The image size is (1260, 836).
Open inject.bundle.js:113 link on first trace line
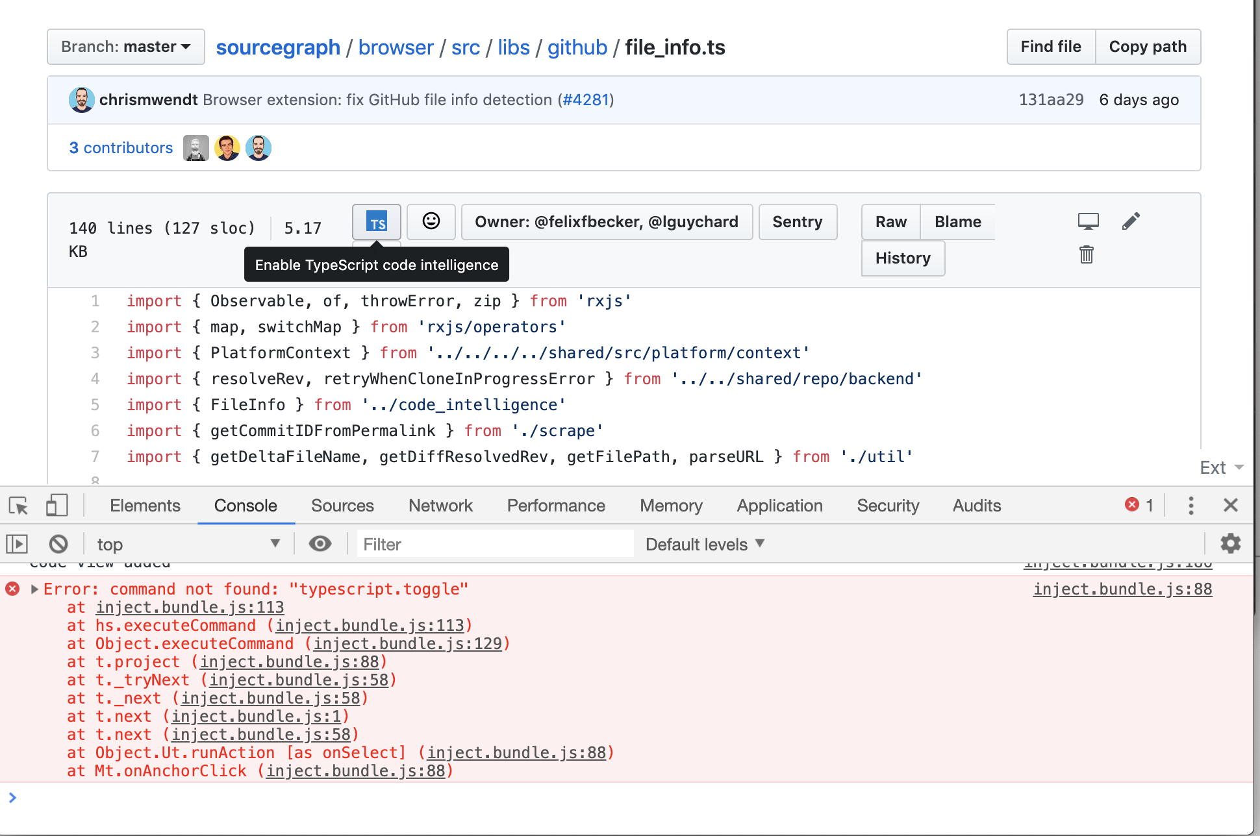[190, 608]
